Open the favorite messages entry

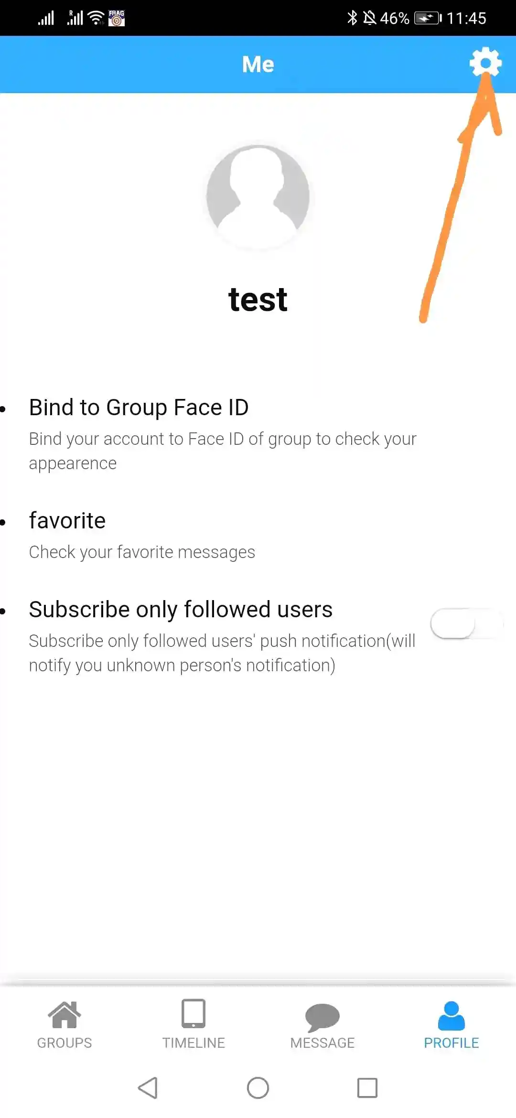pos(67,521)
